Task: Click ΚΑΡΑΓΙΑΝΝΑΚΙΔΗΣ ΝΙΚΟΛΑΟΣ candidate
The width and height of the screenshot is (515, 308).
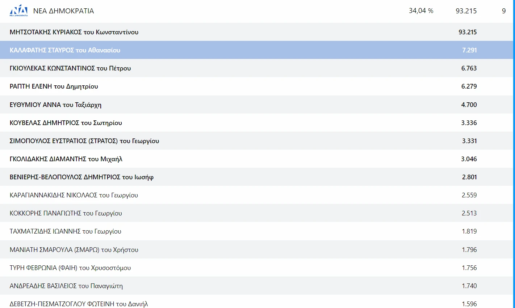Action: tap(74, 195)
